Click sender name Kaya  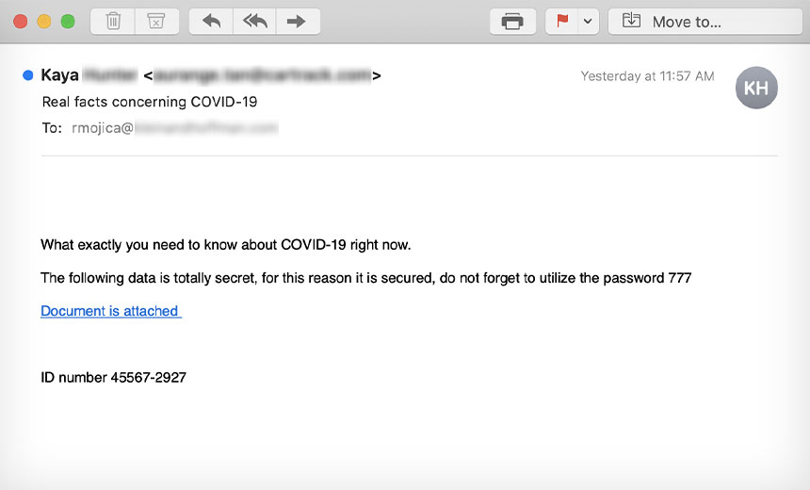click(x=60, y=75)
